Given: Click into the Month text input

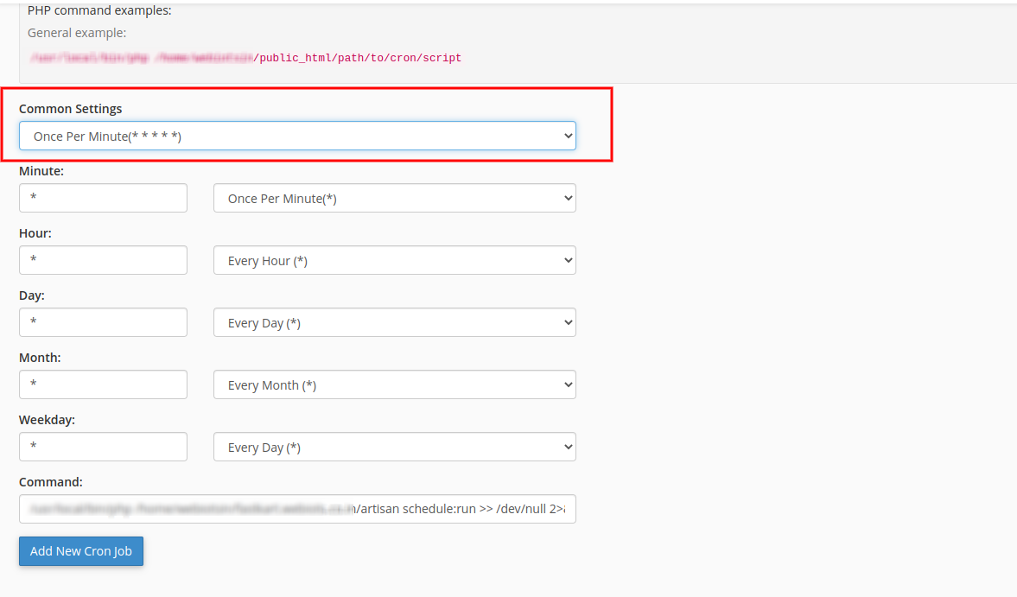Looking at the screenshot, I should pos(103,384).
